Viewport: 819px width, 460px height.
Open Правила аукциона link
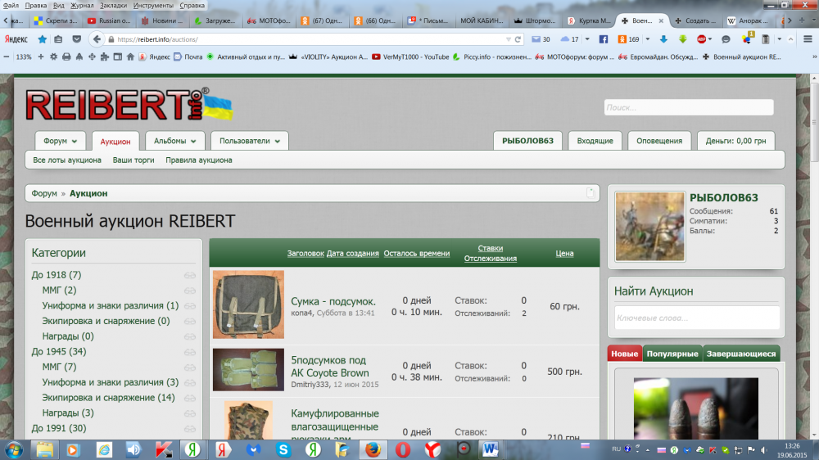(x=198, y=160)
